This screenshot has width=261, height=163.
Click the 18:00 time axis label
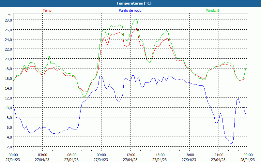(x=189, y=155)
